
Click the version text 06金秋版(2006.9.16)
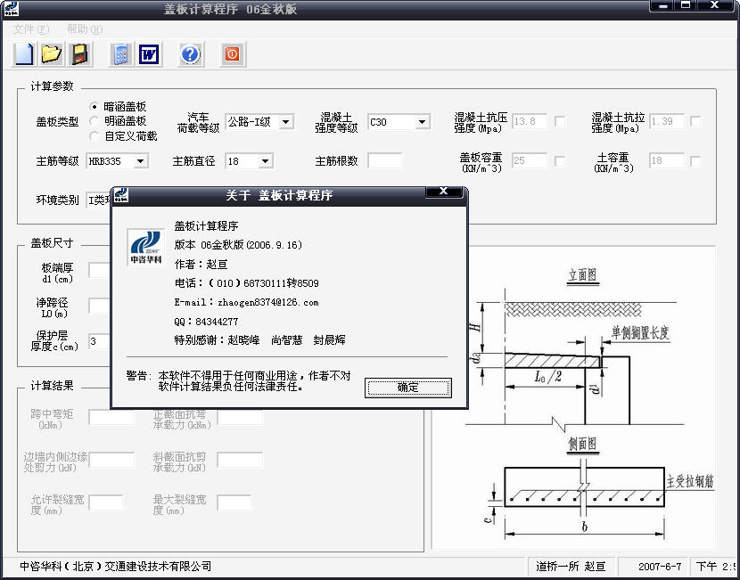click(251, 245)
